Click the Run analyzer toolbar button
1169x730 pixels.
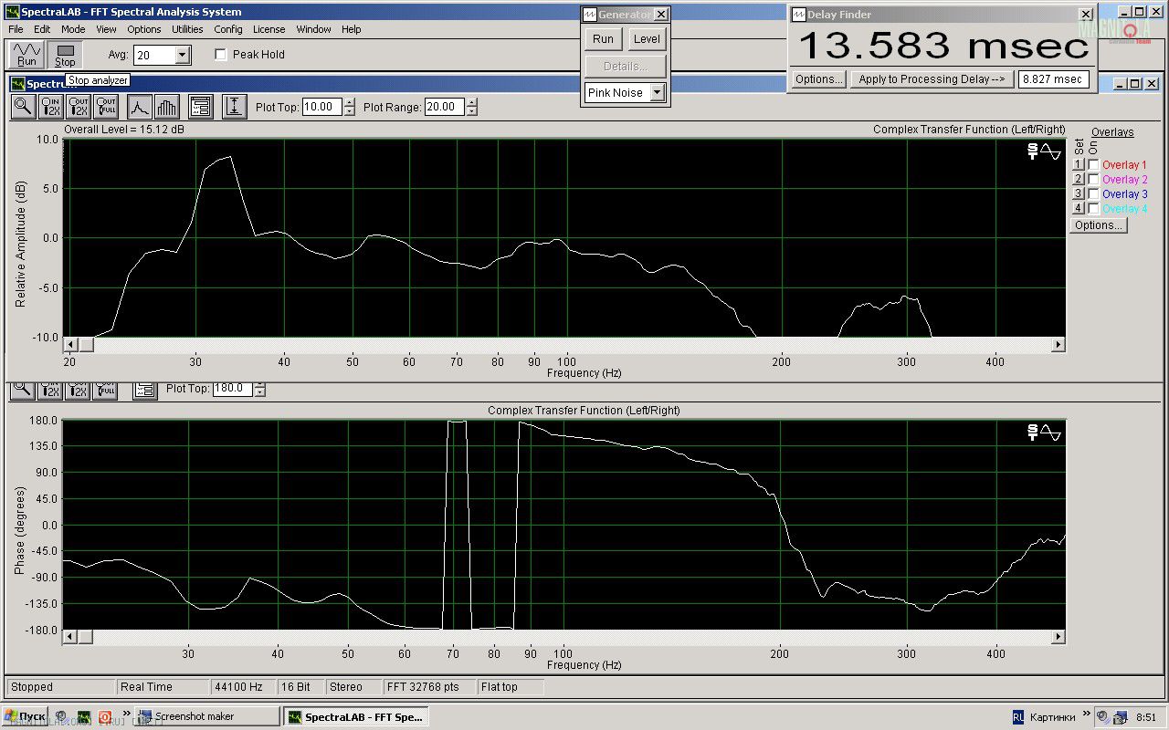27,55
